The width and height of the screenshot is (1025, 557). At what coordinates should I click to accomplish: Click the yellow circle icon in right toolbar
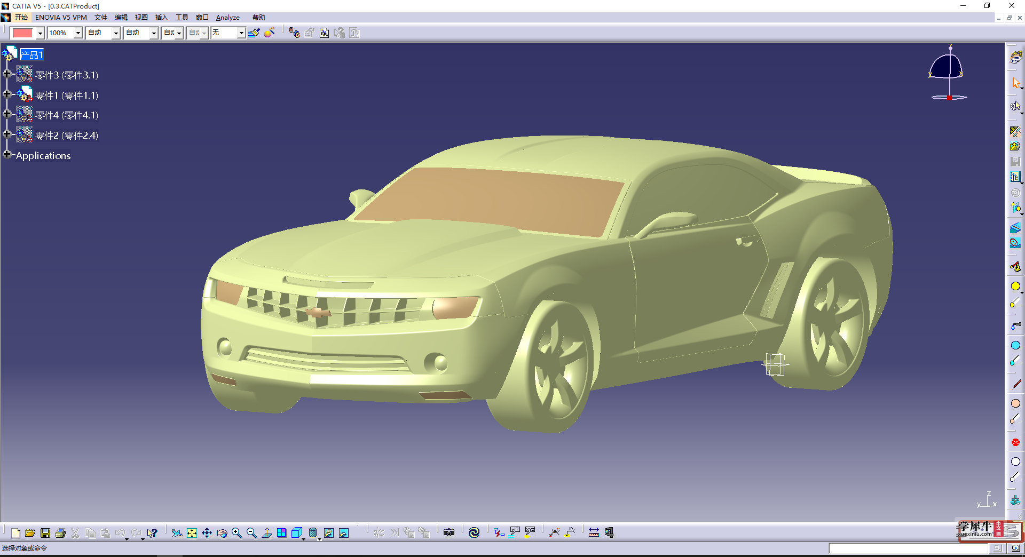1015,287
